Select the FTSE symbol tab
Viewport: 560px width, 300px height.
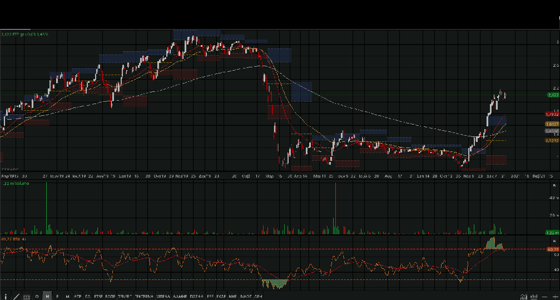click(x=98, y=296)
